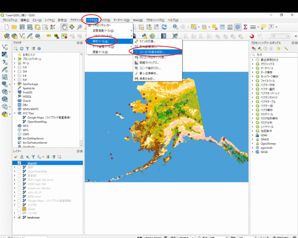Select the Qgis2threejs entry in Processing toolbox
The image size is (298, 238).
click(268, 144)
